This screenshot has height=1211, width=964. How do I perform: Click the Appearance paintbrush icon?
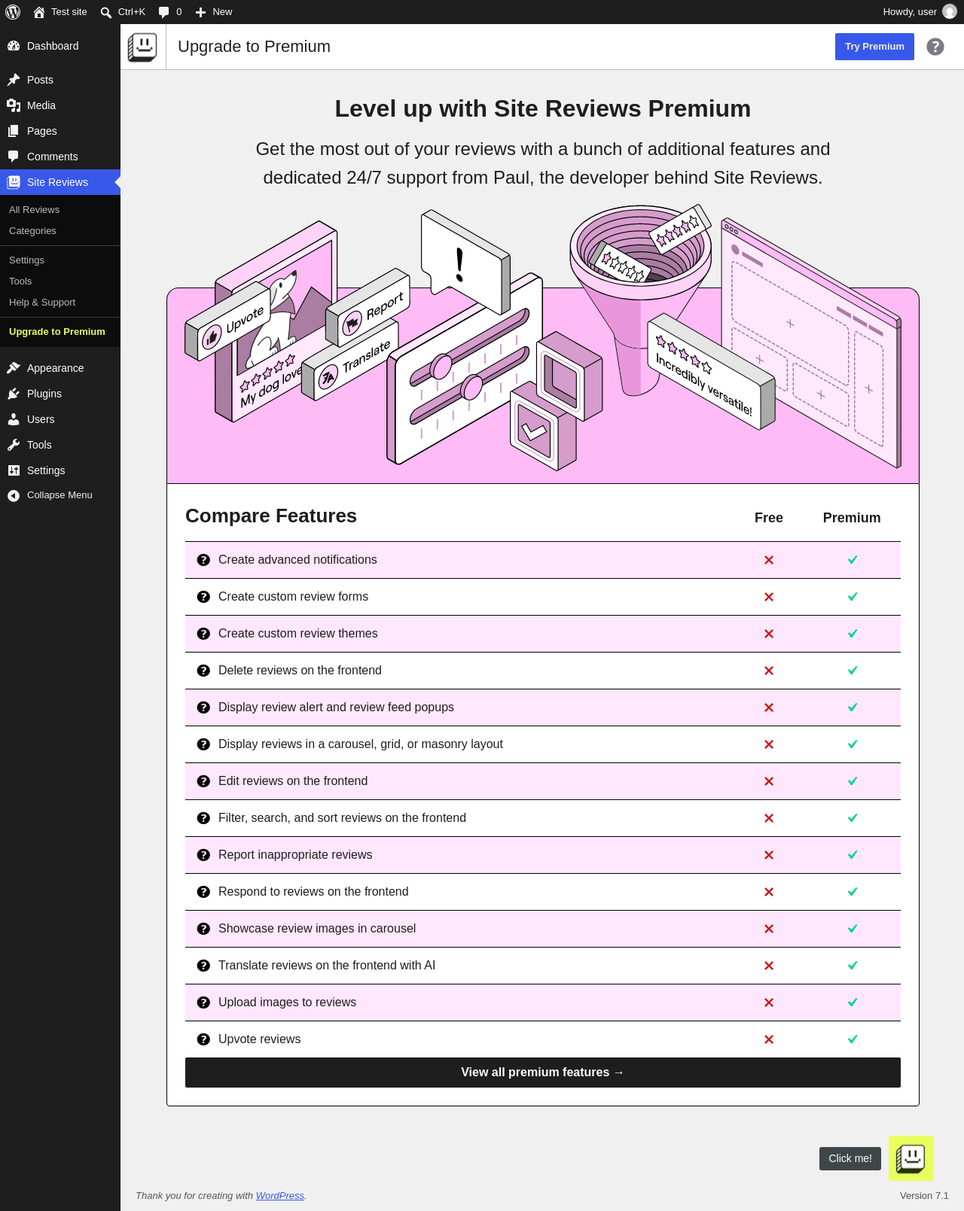point(14,368)
